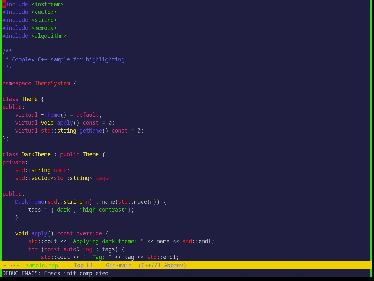
Task: Click on '<memory>' include header
Action: [x=44, y=28]
